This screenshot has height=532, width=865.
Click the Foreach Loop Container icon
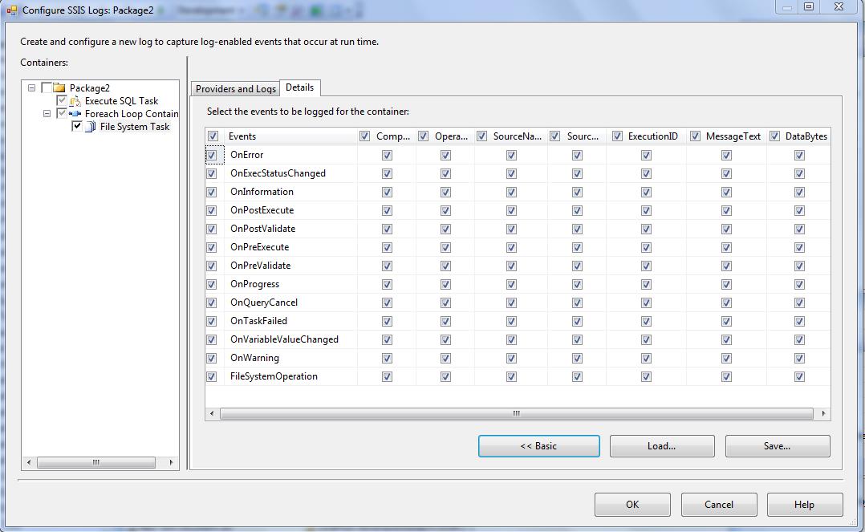tap(75, 114)
